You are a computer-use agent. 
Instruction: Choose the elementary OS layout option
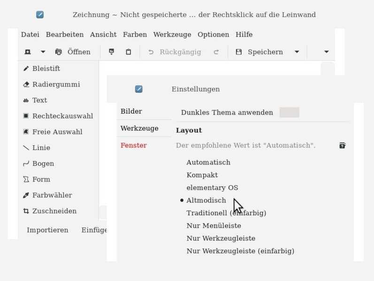coord(212,188)
